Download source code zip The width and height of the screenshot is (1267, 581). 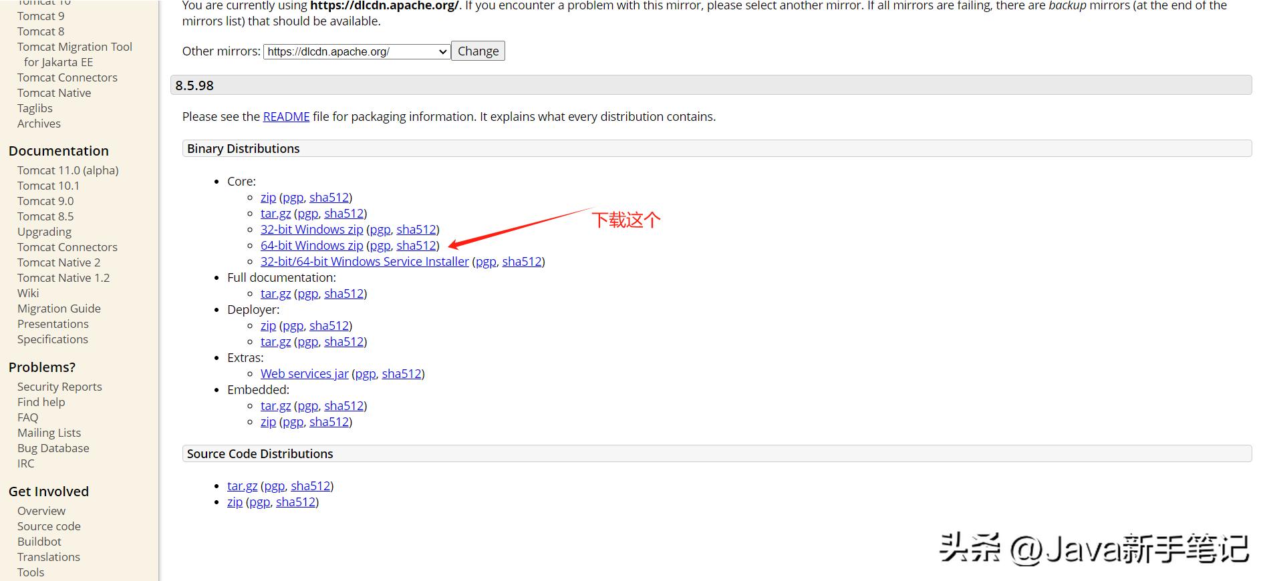tap(235, 502)
